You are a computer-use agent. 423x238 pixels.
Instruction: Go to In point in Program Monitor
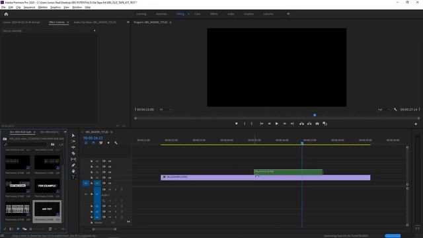pos(262,124)
